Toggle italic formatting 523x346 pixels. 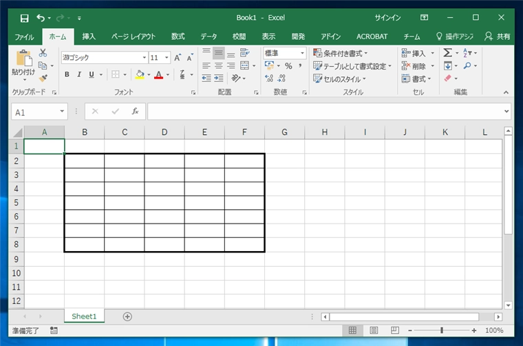tap(79, 74)
